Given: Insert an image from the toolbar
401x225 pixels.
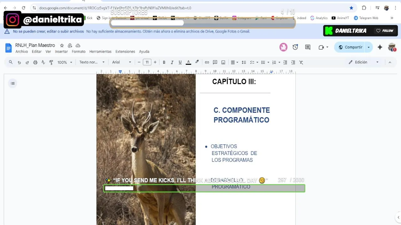Looking at the screenshot, I should (x=223, y=62).
